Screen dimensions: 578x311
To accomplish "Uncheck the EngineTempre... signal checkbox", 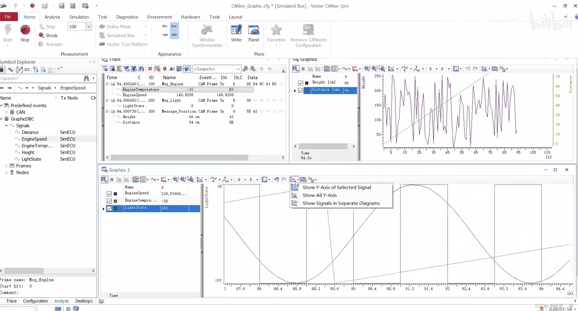I will pyautogui.click(x=109, y=201).
